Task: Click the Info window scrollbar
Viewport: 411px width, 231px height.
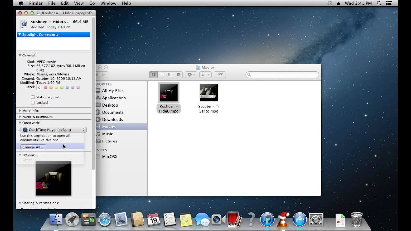Action: point(93,93)
